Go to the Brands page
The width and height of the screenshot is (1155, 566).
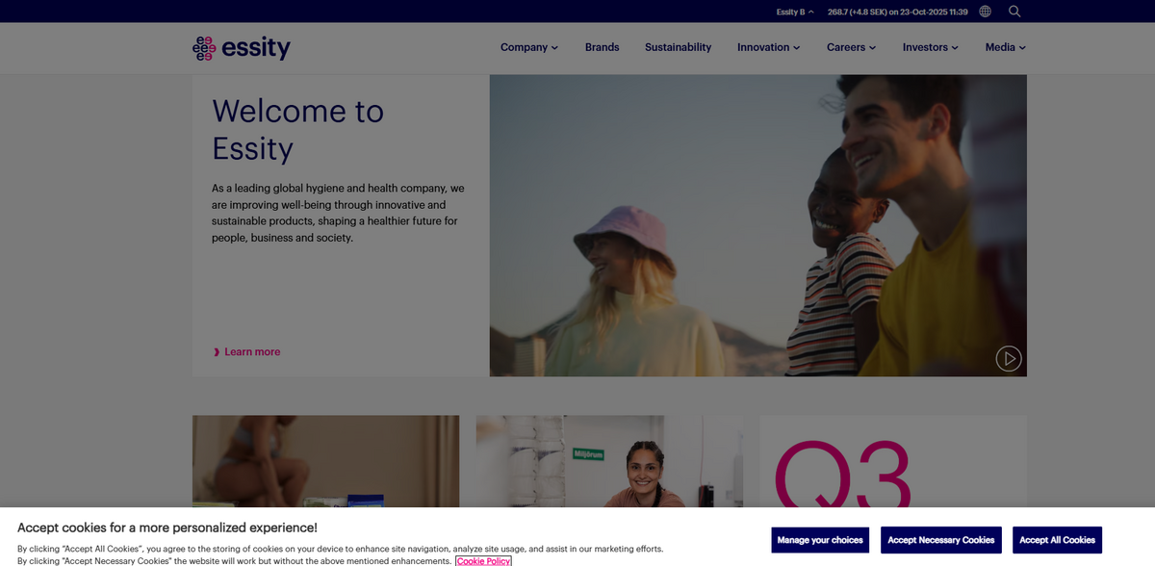click(603, 47)
